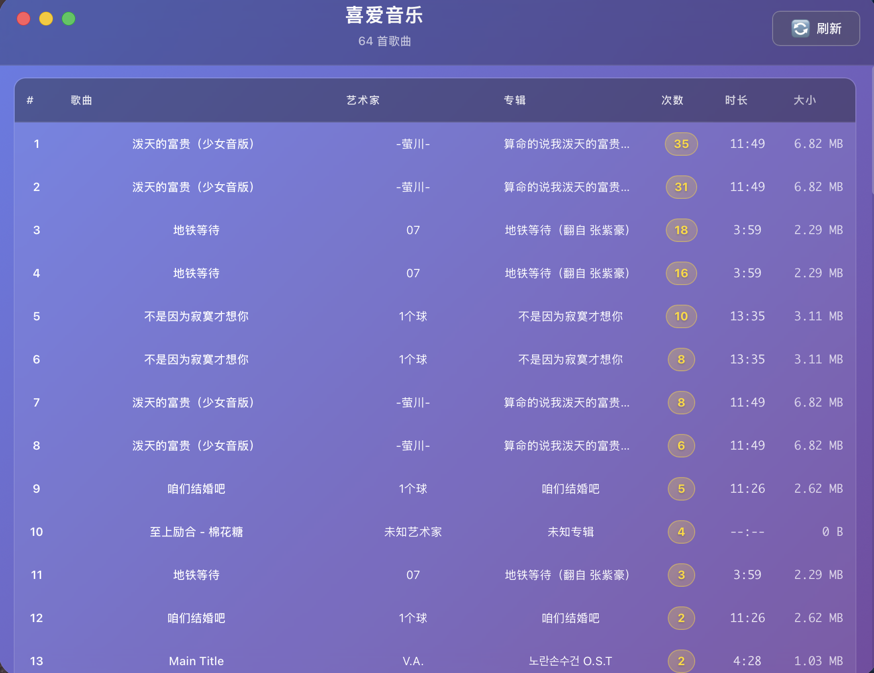Screen dimensions: 874x673
Task: Click the play count badge showing 2 for Main Title
Action: 681,661
